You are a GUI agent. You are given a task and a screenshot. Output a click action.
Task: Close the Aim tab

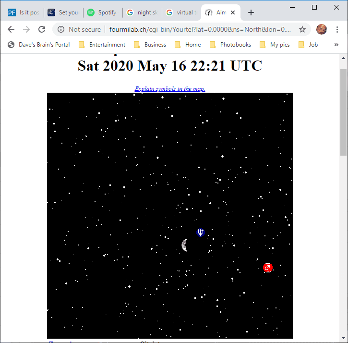click(233, 12)
